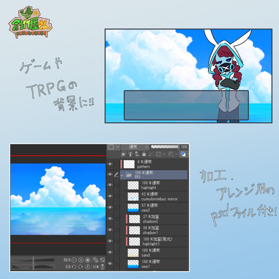Click the clip to layer below icon
This screenshot has height=279, width=279.
click(124, 153)
